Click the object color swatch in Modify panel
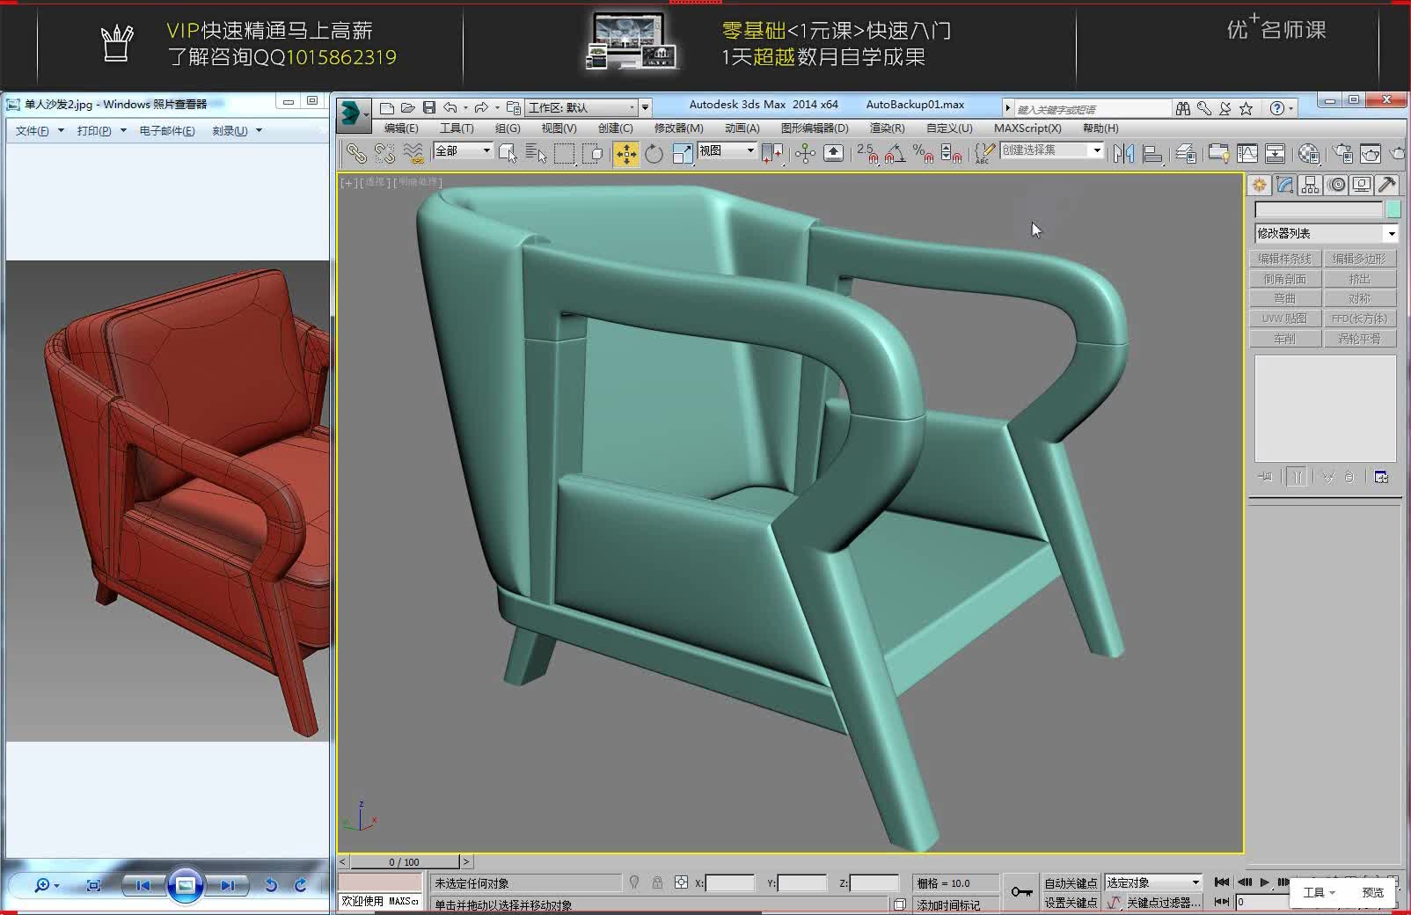This screenshot has height=915, width=1411. [x=1393, y=209]
